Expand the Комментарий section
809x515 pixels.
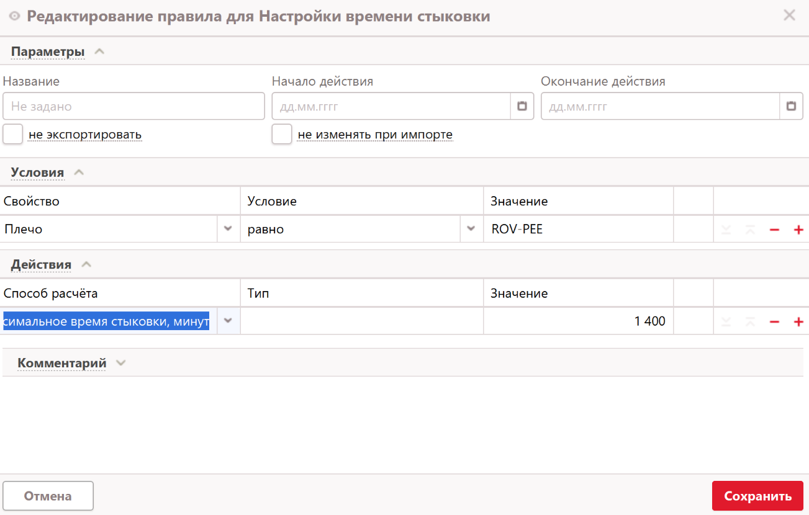coord(121,363)
